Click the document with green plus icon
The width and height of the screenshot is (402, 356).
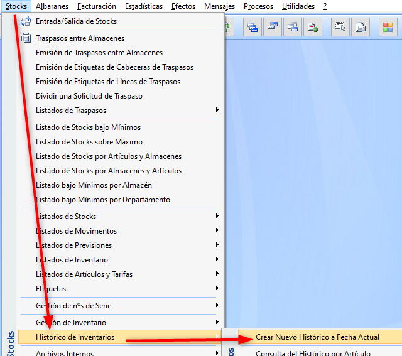(312, 27)
